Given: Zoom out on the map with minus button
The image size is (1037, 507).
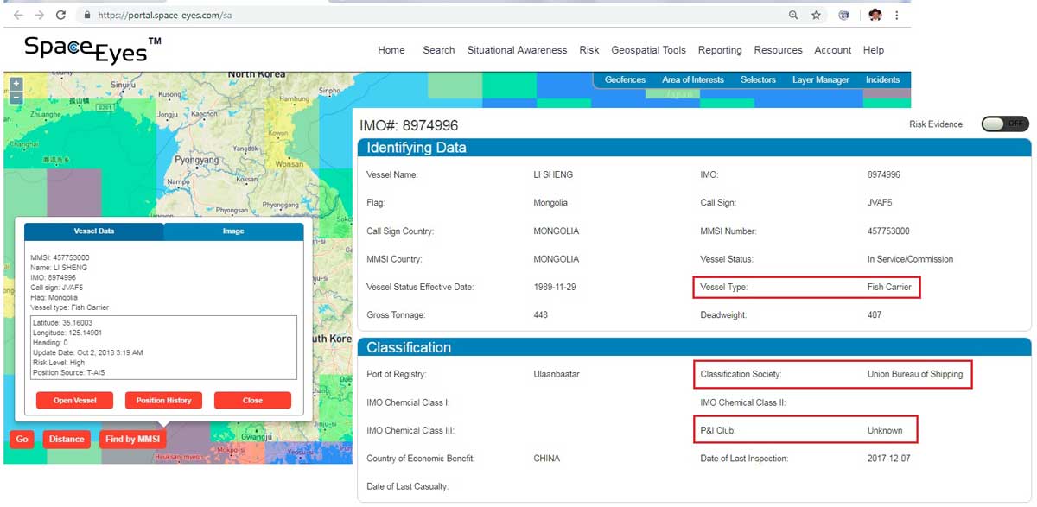Looking at the screenshot, I should 16,97.
